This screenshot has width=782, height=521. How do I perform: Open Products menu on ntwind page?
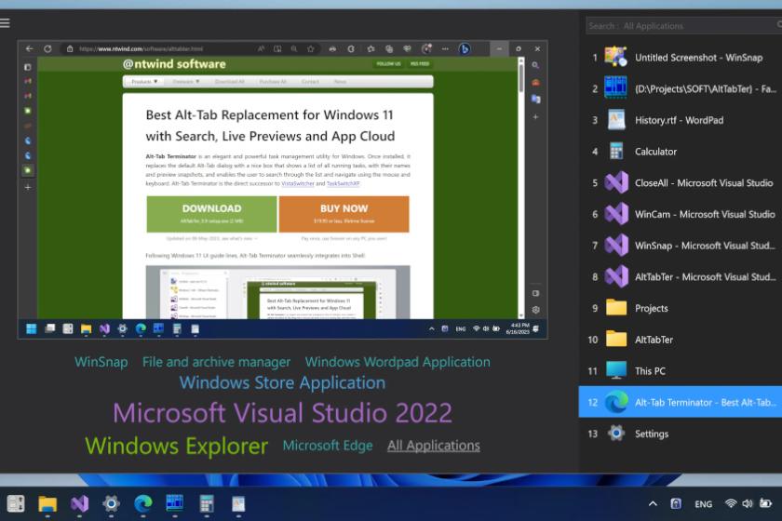click(x=144, y=82)
